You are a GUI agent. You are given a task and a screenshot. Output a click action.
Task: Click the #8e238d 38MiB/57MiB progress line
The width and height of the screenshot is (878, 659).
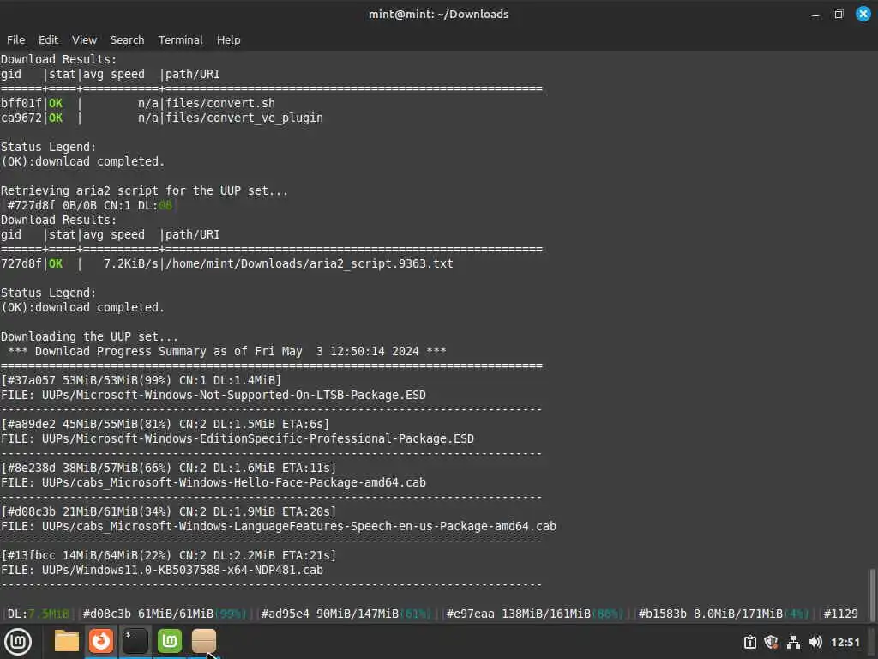pos(169,468)
